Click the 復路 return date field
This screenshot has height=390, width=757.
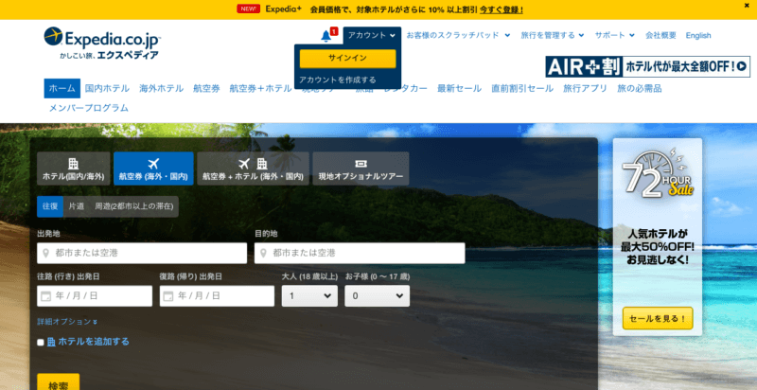tap(217, 296)
